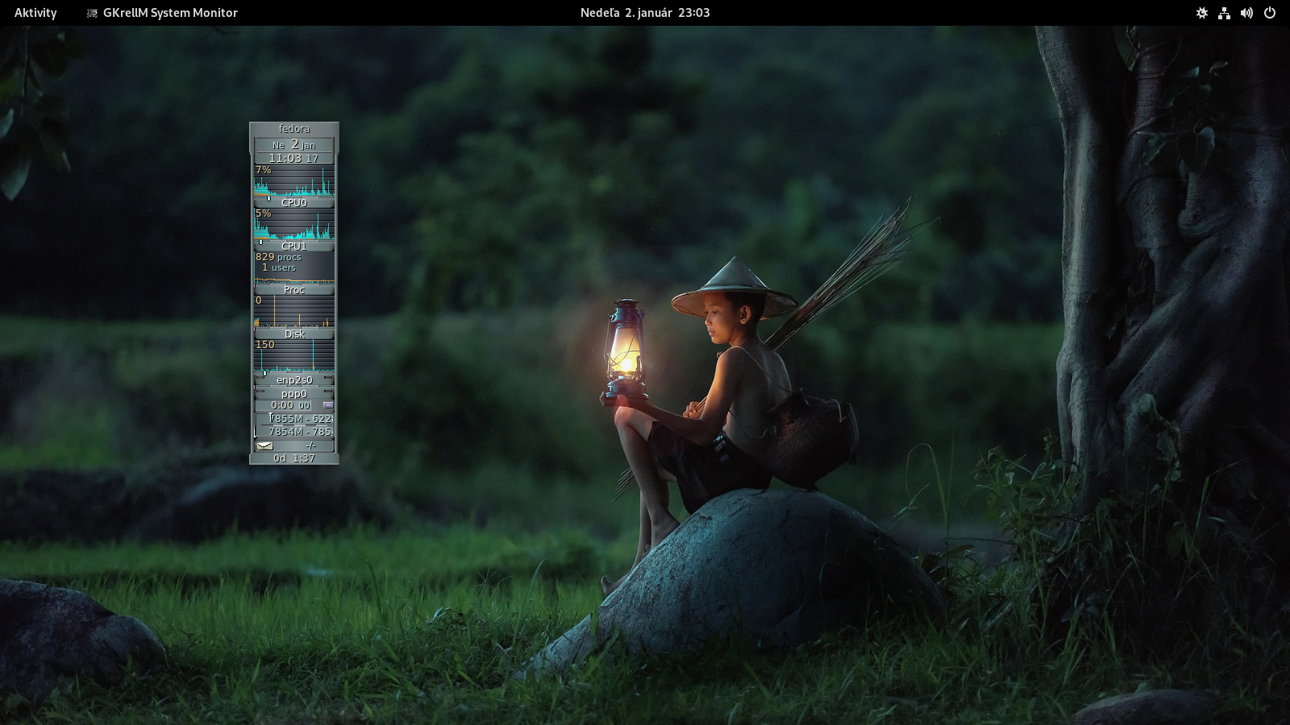Click the CPU0 usage chart showing 7%
The image size is (1290, 725).
coord(294,181)
